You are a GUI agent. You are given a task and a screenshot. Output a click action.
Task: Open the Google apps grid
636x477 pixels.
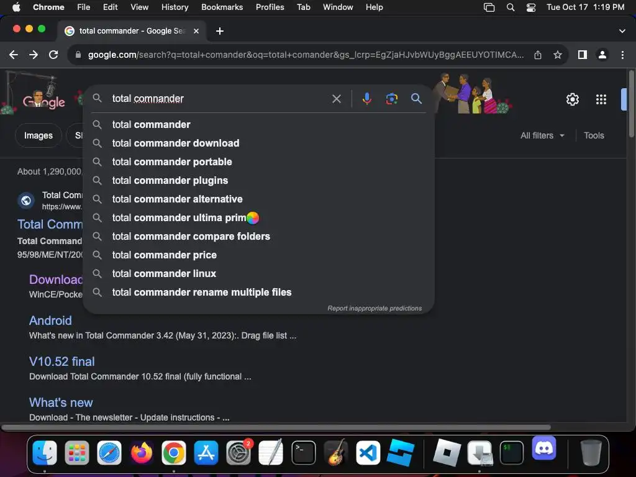click(601, 99)
